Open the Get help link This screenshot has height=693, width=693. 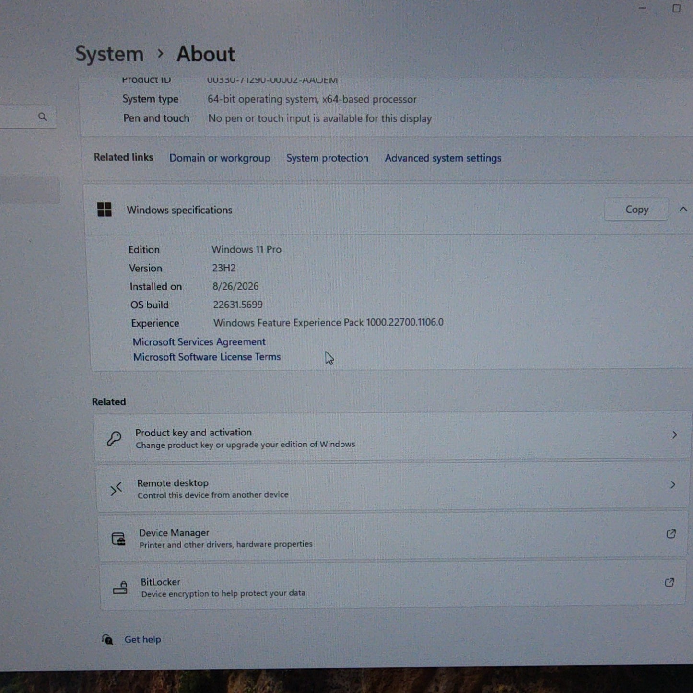click(143, 639)
